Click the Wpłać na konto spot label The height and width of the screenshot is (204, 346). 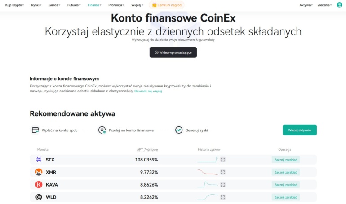pos(59,130)
